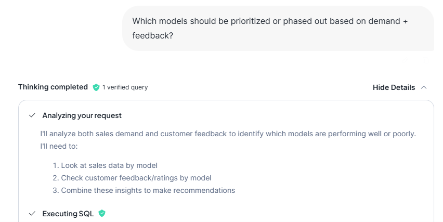Viewport: 443px width, 222px height.
Task: Click the word "feedback?" in the user message
Action: click(153, 37)
